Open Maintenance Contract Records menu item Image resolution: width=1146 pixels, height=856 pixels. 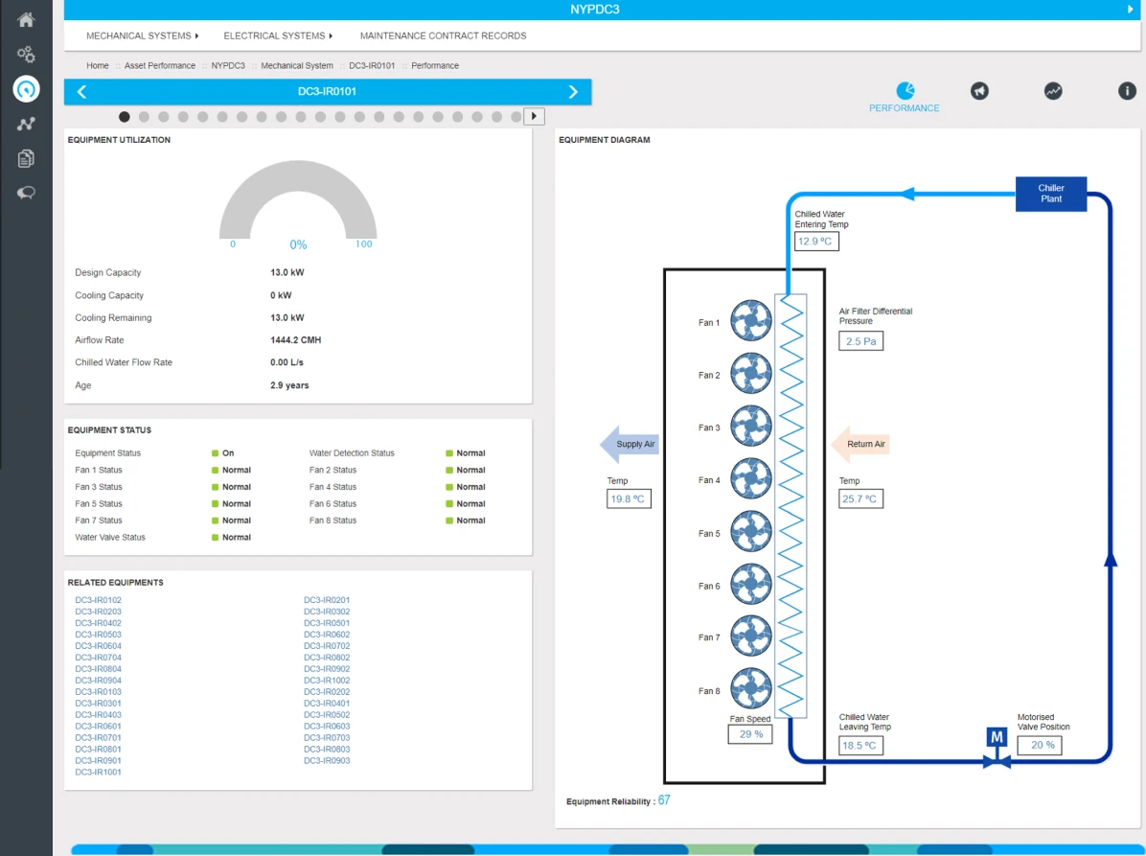coord(443,35)
